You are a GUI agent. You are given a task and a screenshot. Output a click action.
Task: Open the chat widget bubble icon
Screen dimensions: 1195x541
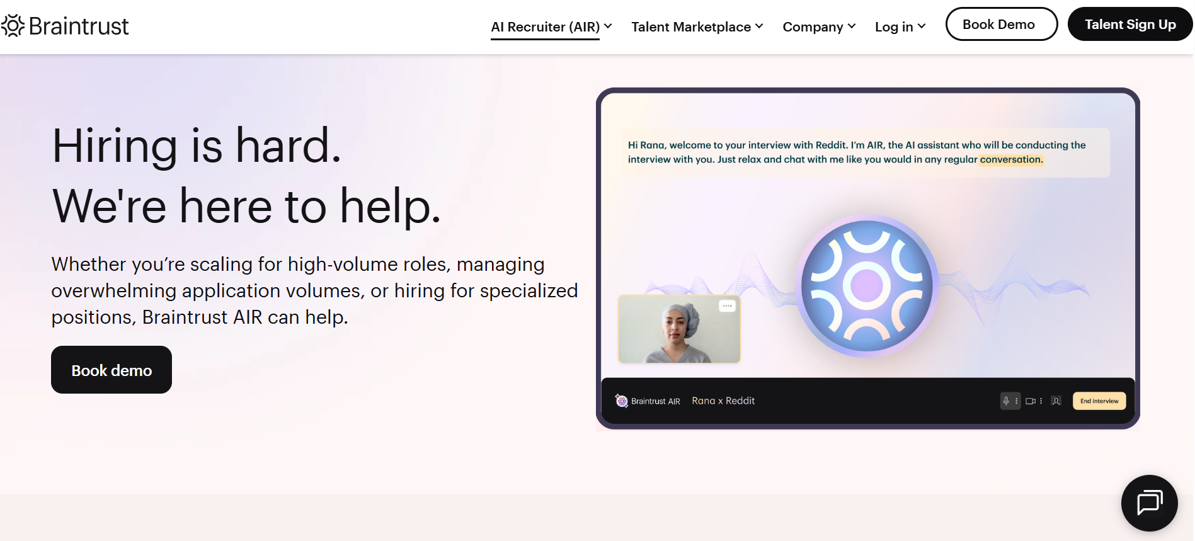(x=1149, y=503)
